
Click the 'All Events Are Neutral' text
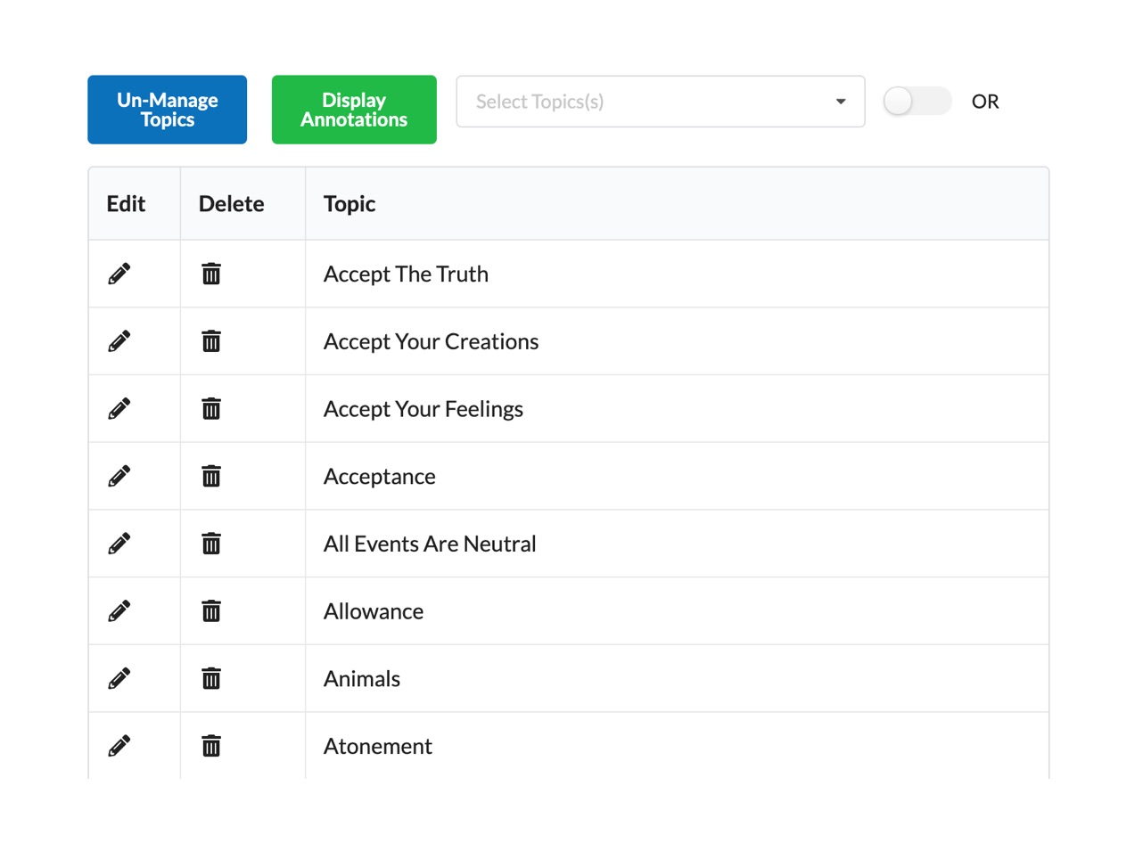click(x=430, y=544)
